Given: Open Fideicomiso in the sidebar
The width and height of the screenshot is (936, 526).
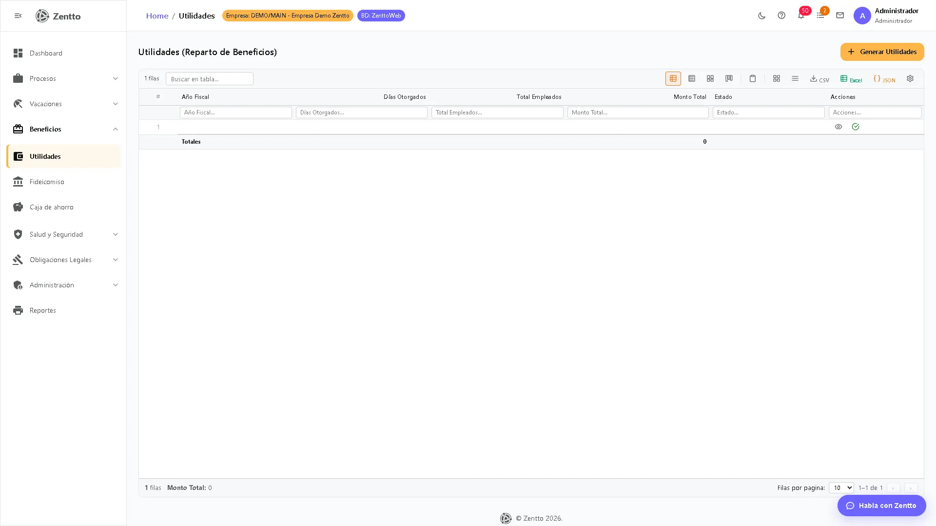Looking at the screenshot, I should 63,182.
